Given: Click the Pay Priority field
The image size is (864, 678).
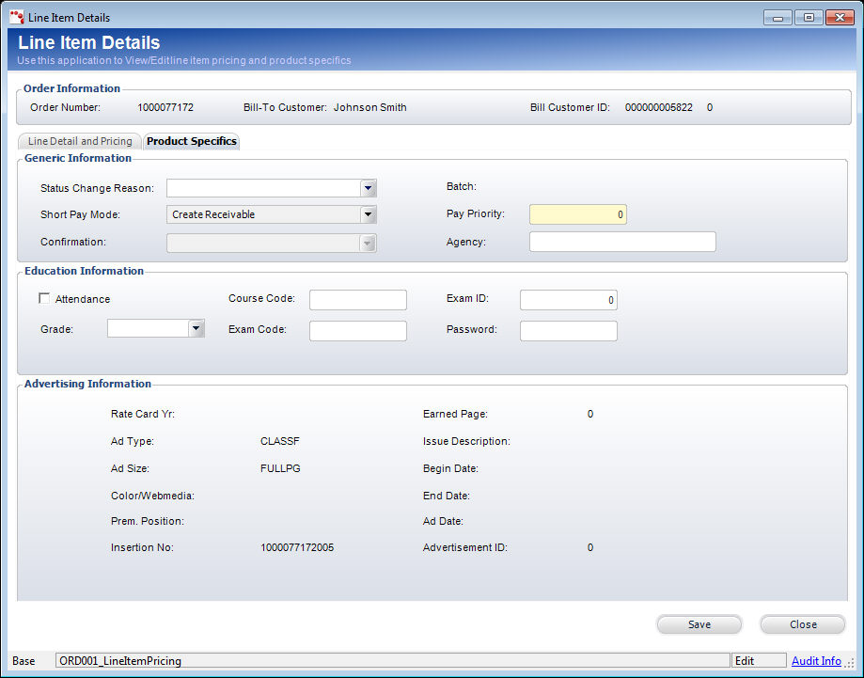Looking at the screenshot, I should (x=577, y=214).
